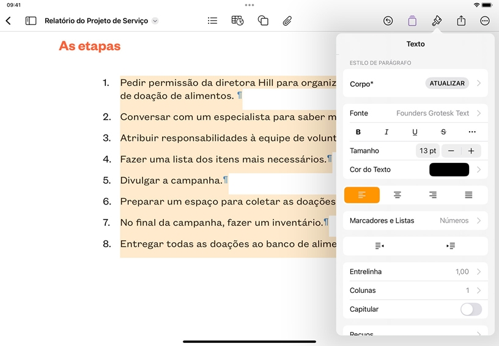Close format panel via paintbrush icon
The image size is (499, 346).
click(437, 21)
